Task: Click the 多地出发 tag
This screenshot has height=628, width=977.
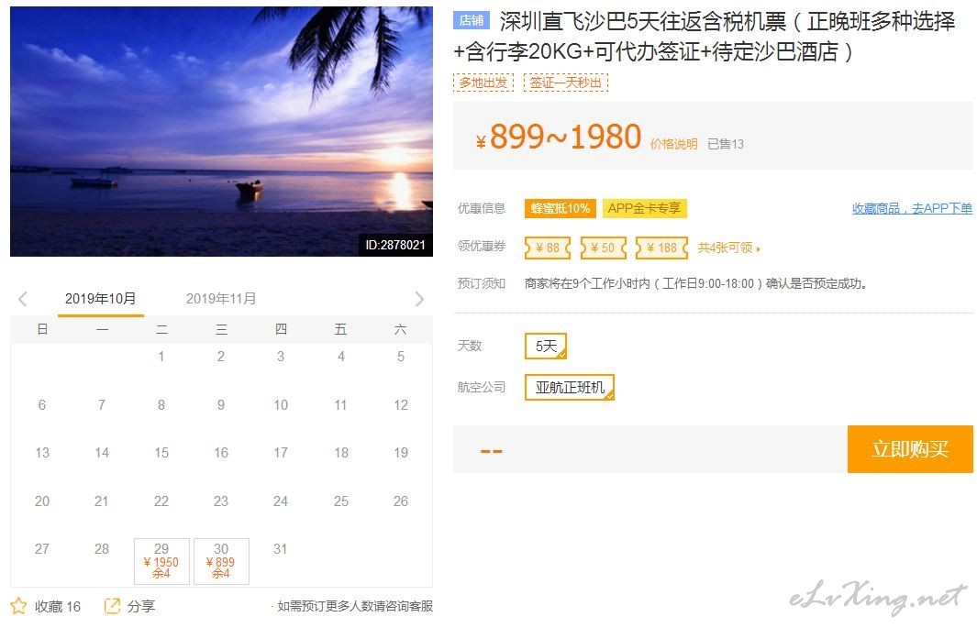Action: pyautogui.click(x=483, y=83)
